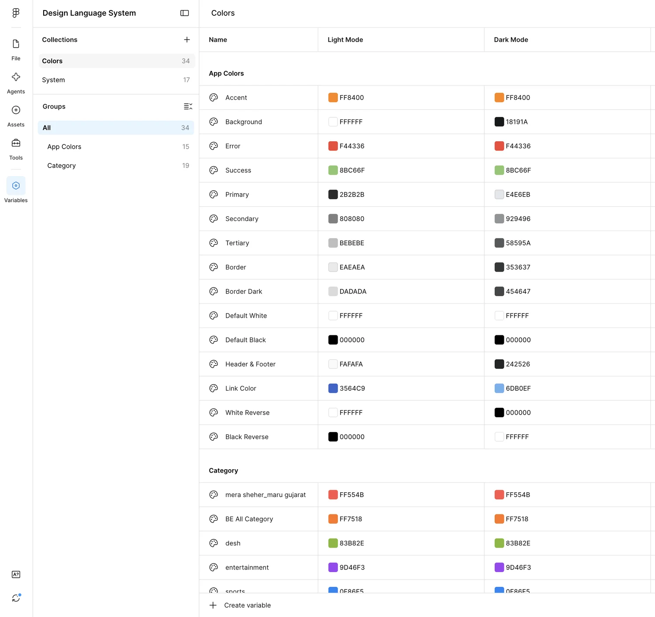Click Black Reverse Dark Mode value FFFFFF
The image size is (655, 617).
coord(517,437)
